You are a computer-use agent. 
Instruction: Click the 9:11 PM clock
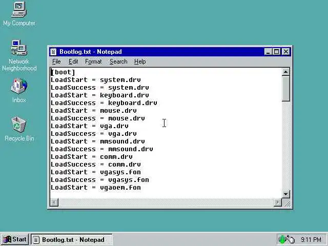(x=311, y=239)
